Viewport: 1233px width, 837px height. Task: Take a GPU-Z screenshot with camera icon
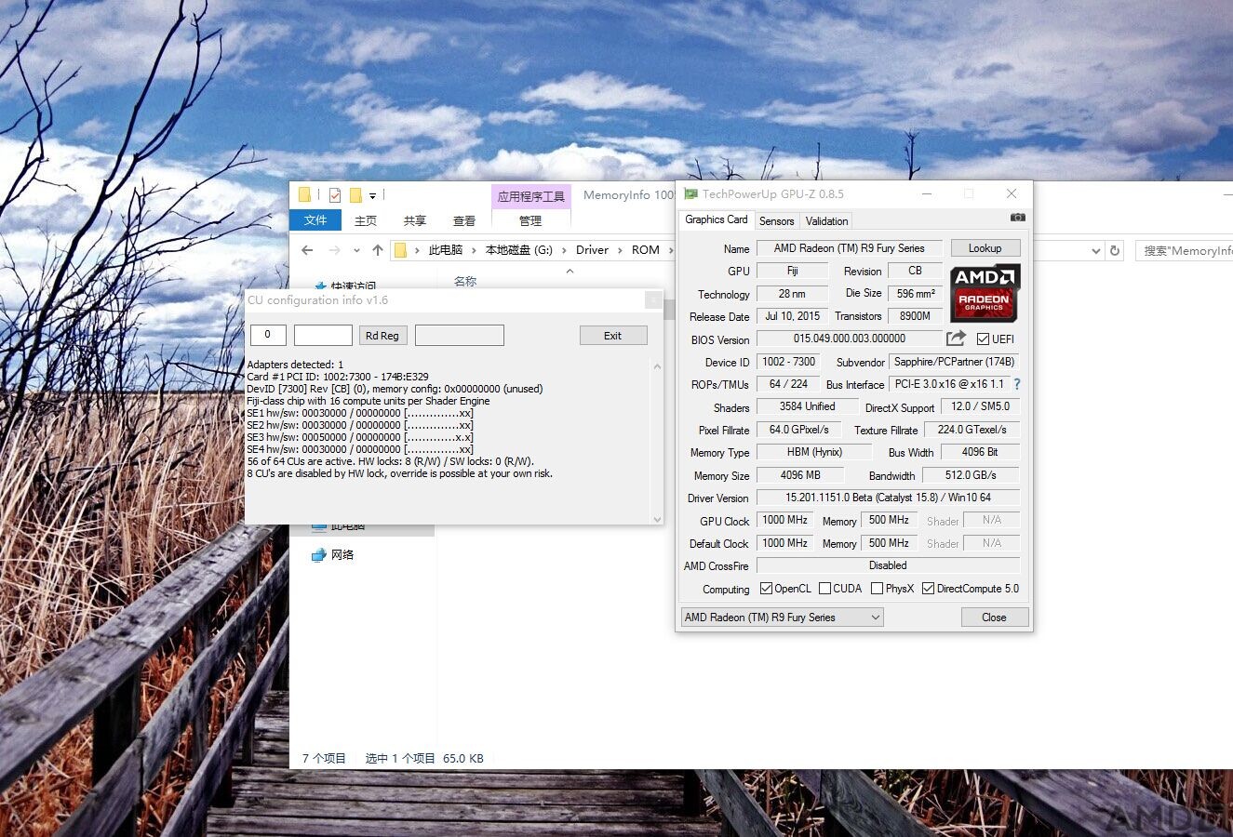coord(1017,218)
